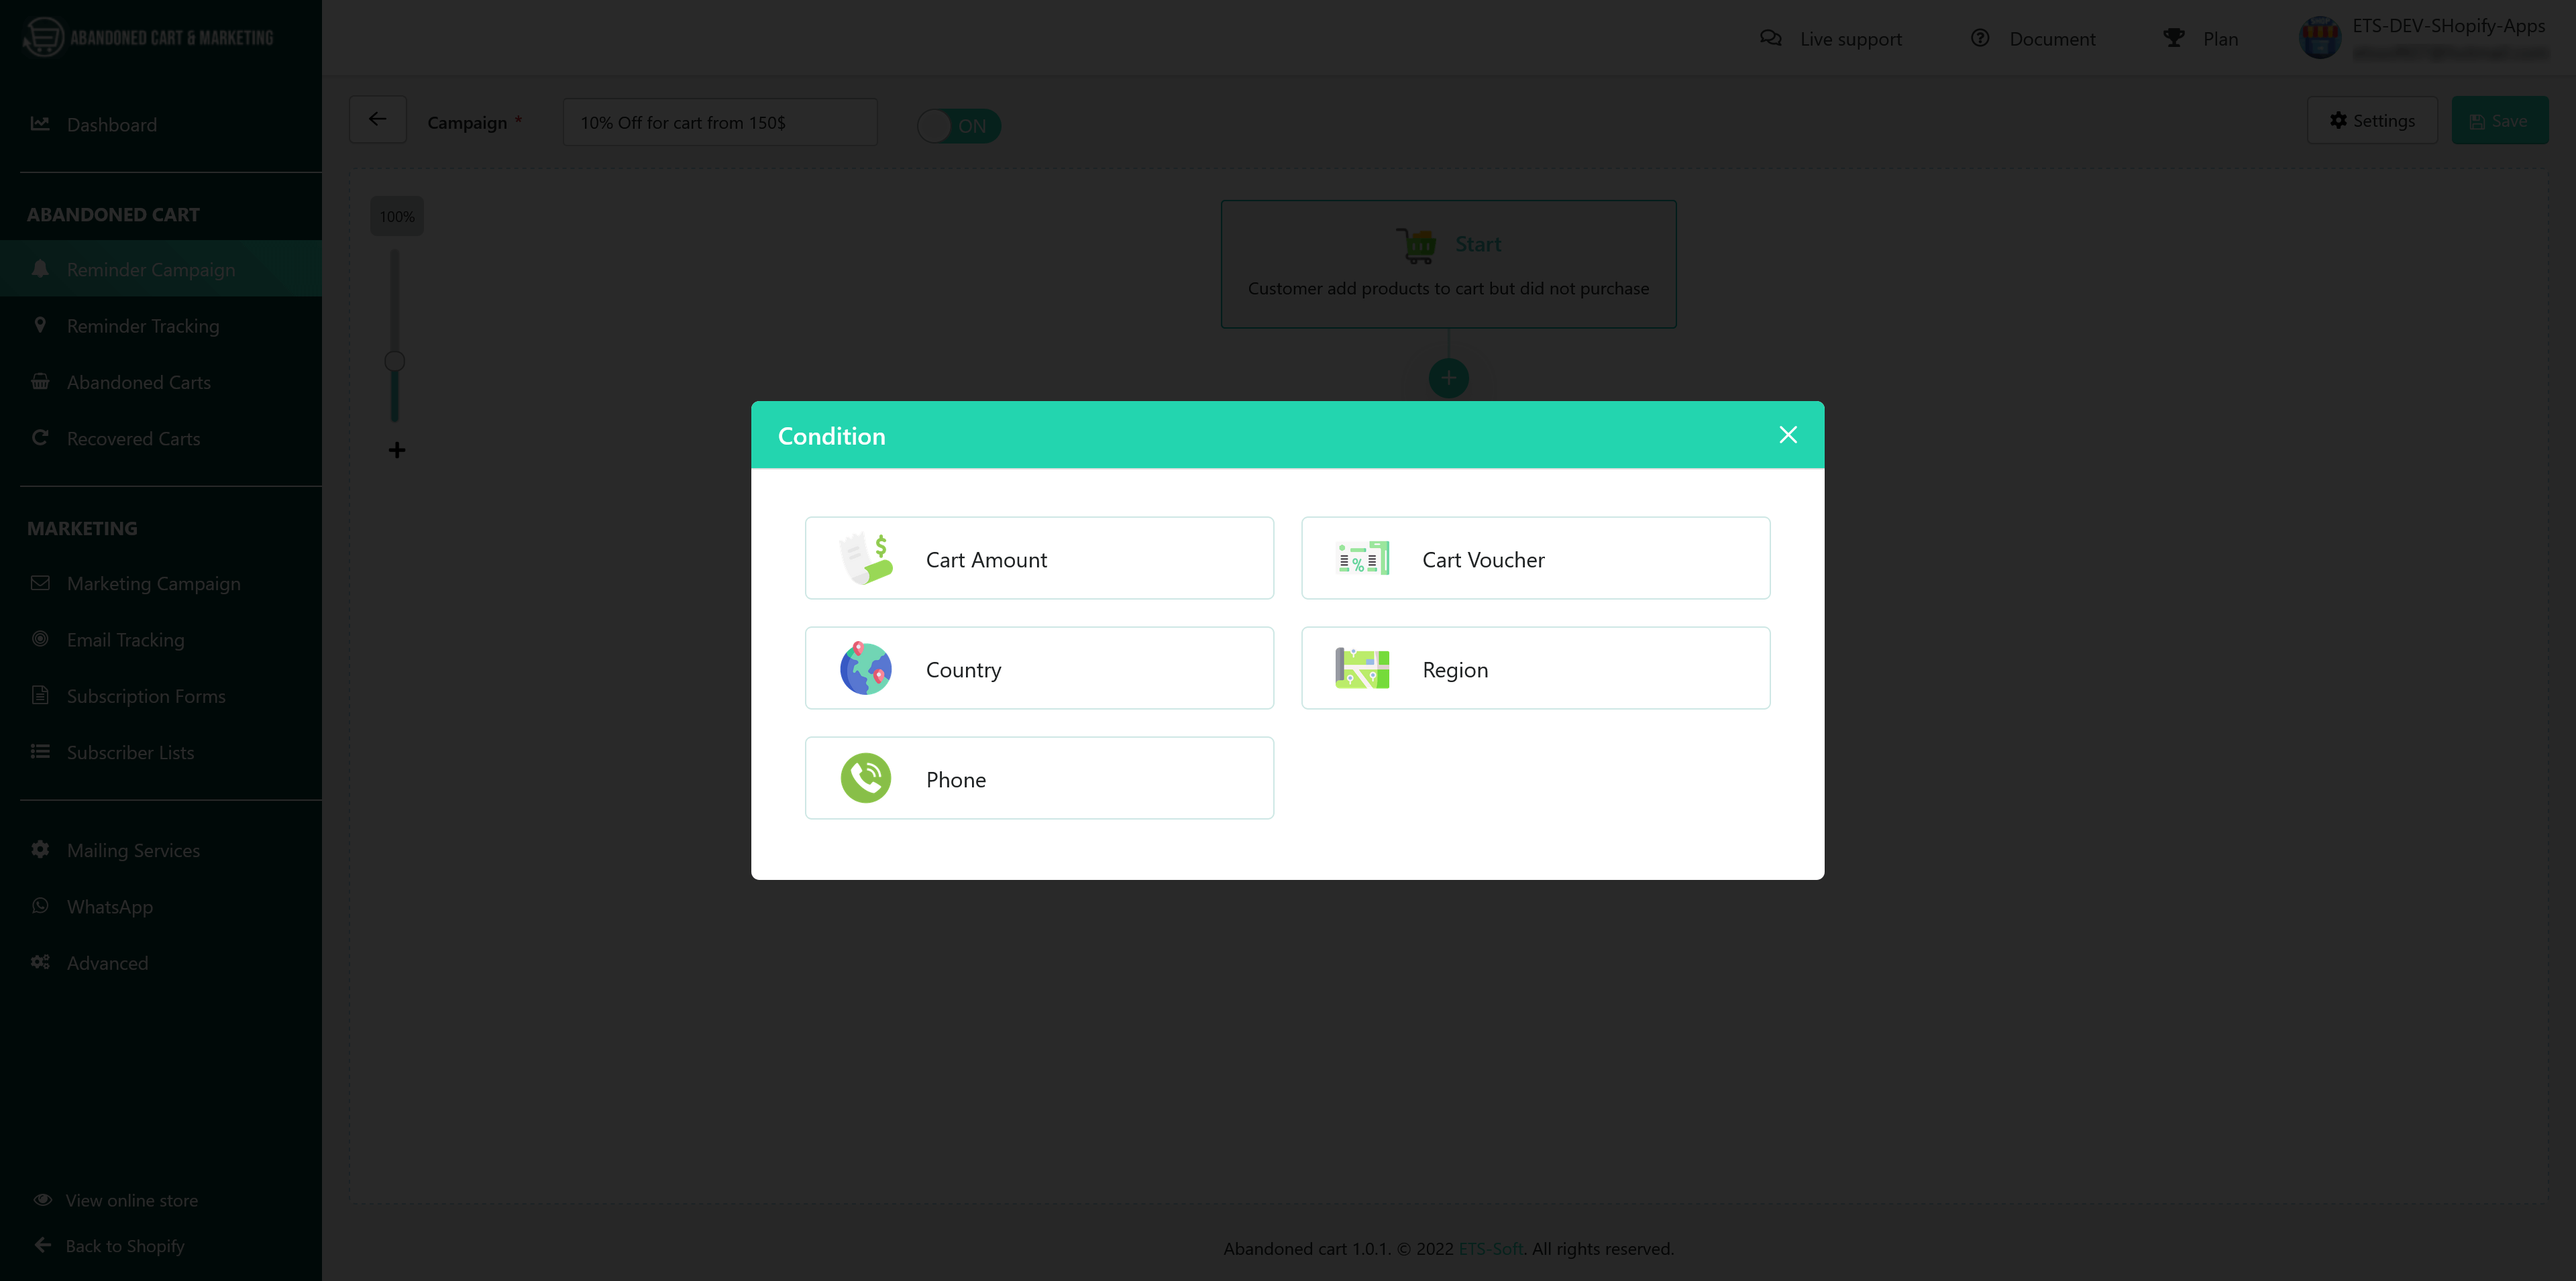This screenshot has height=1281, width=2576.
Task: Select the Region condition
Action: point(1535,668)
